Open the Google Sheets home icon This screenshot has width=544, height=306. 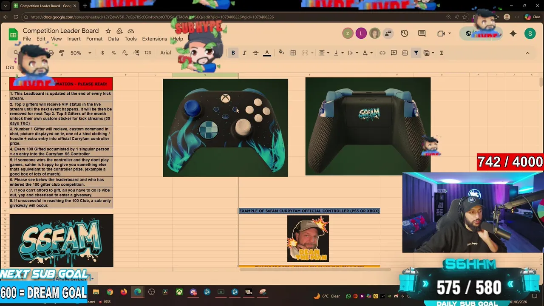click(x=13, y=34)
